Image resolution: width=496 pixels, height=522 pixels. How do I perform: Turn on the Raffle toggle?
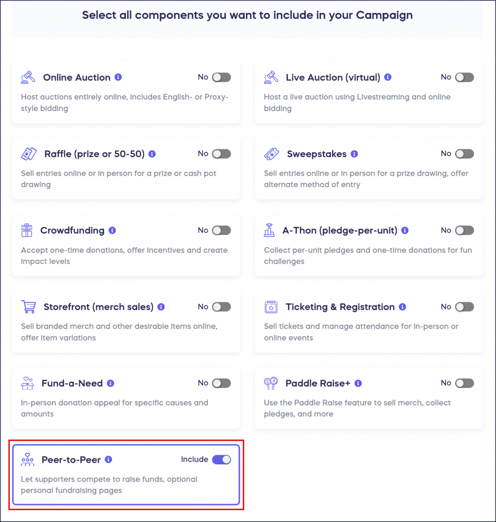(x=221, y=153)
